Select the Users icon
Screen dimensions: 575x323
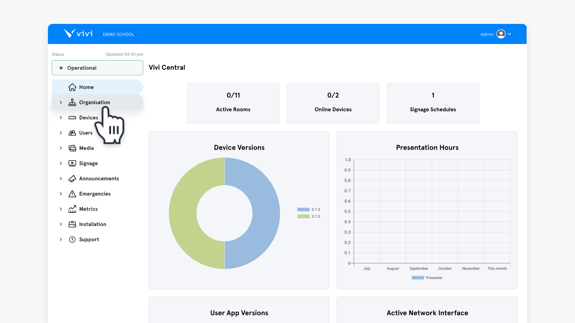point(72,133)
